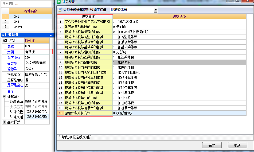This screenshot has width=254, height=152.
Task: Click the 规则选项 column header
Action: 179,17
